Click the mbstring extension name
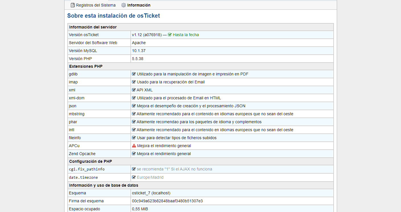The width and height of the screenshot is (401, 212). pyautogui.click(x=76, y=114)
